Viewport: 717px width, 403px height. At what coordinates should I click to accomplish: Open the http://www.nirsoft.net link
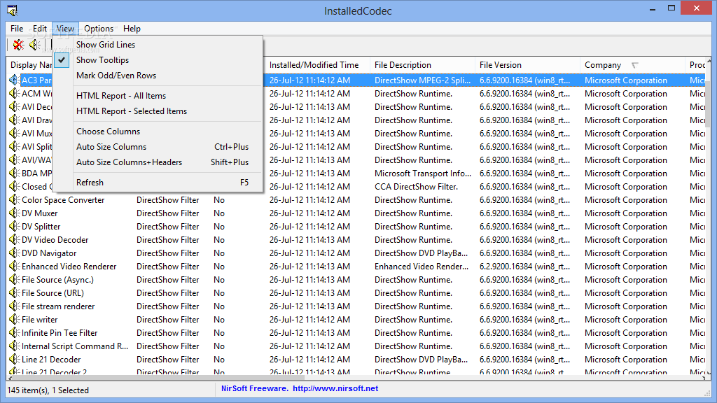[335, 388]
